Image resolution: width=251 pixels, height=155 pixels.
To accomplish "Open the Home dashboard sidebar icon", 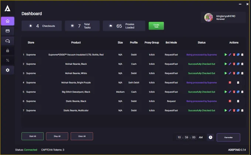I will 7,21.
